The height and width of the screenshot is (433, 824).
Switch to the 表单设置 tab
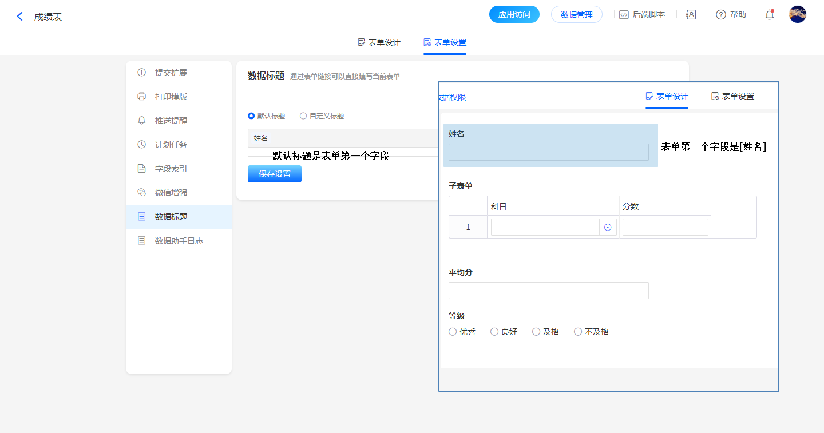tap(445, 42)
